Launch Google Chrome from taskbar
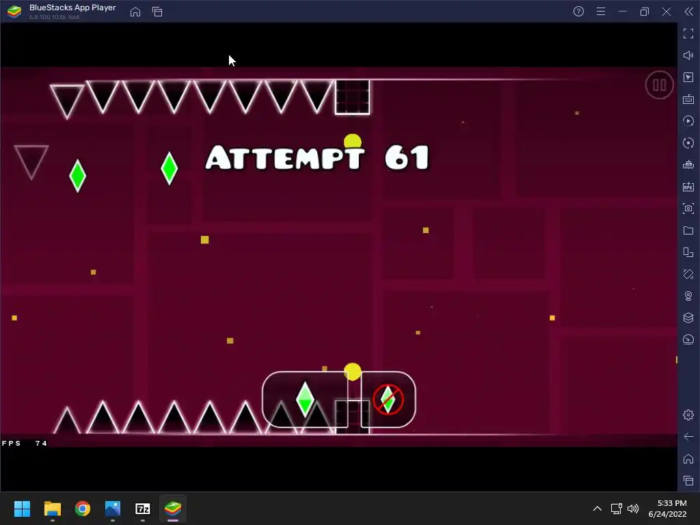The height and width of the screenshot is (525, 700). 83,509
